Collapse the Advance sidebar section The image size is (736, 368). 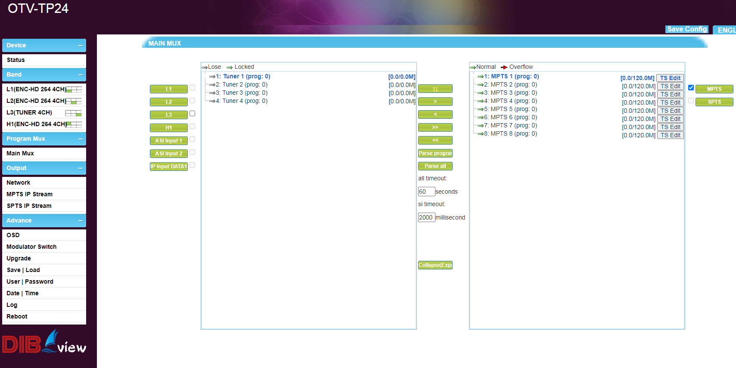81,221
